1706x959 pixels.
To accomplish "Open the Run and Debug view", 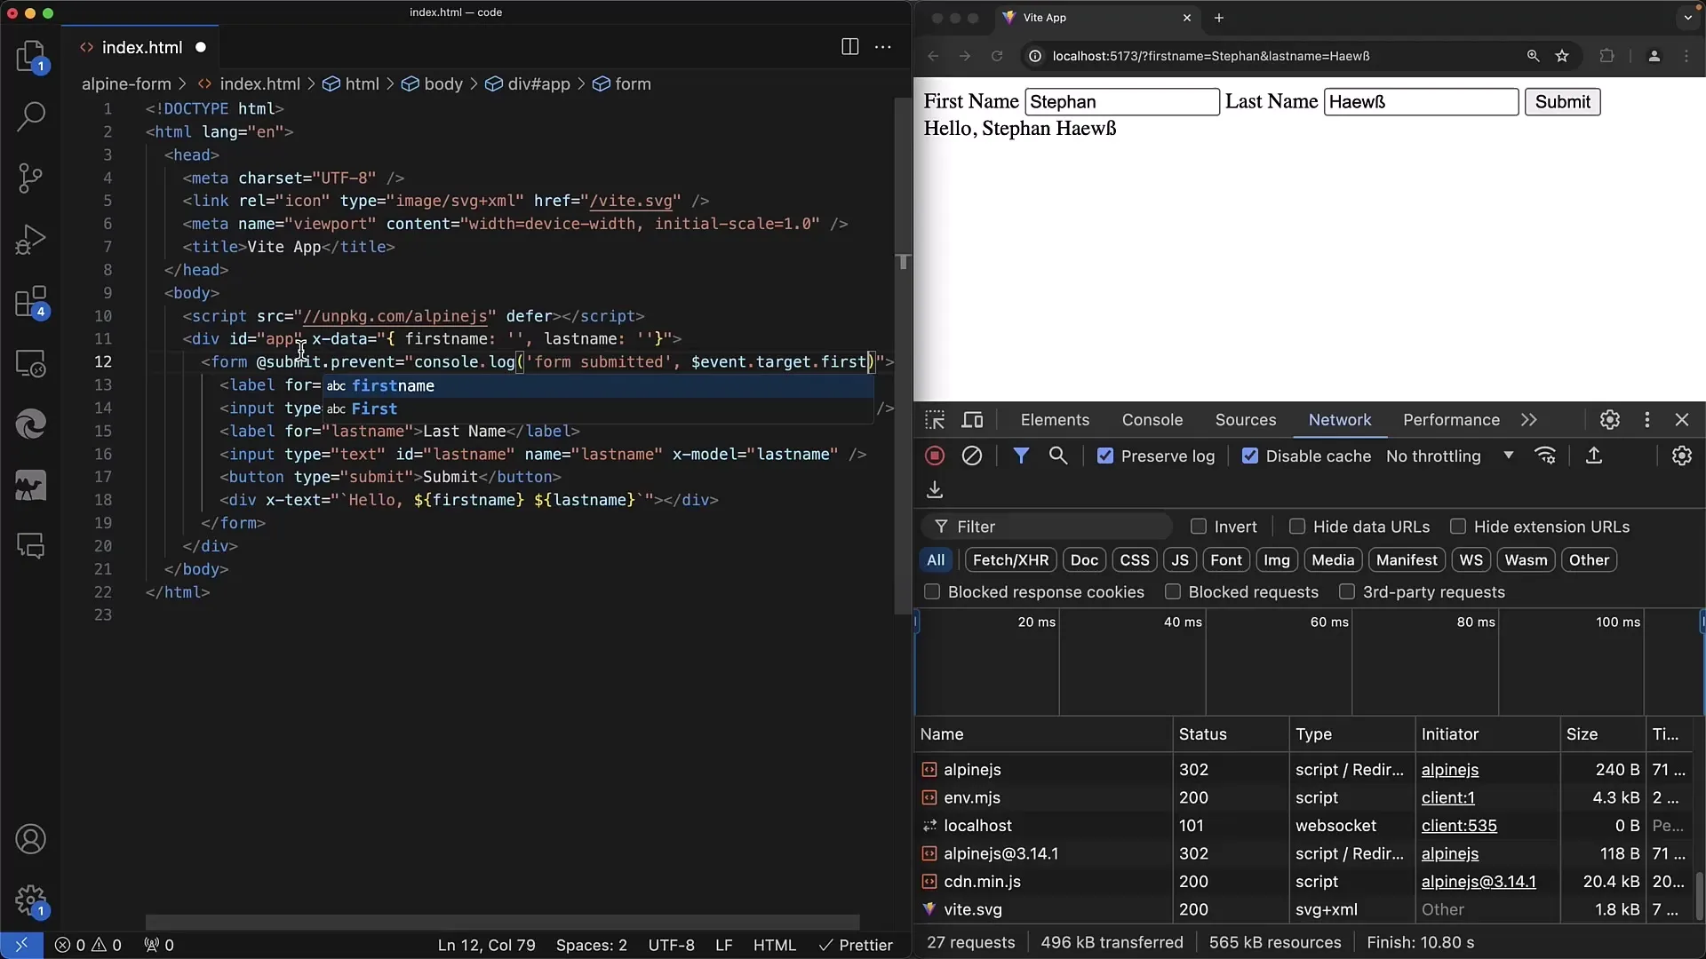I will (x=31, y=240).
